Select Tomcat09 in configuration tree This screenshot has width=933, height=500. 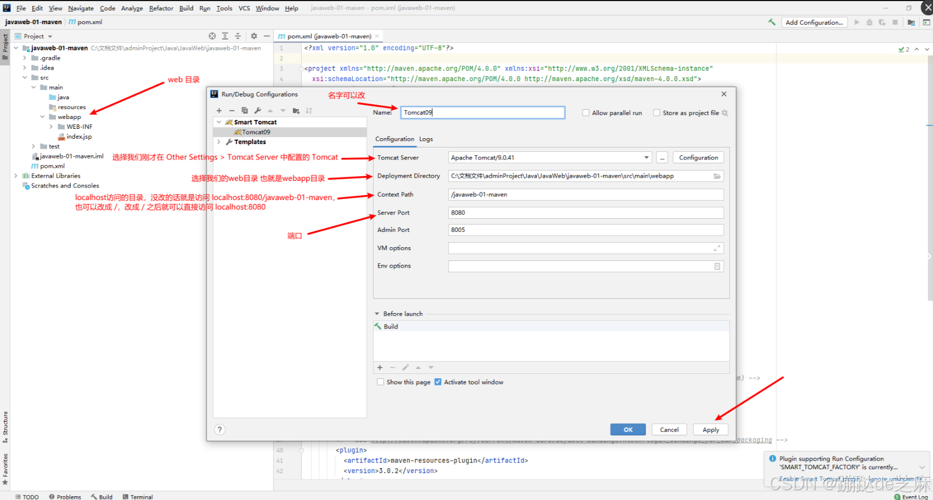(x=290, y=132)
